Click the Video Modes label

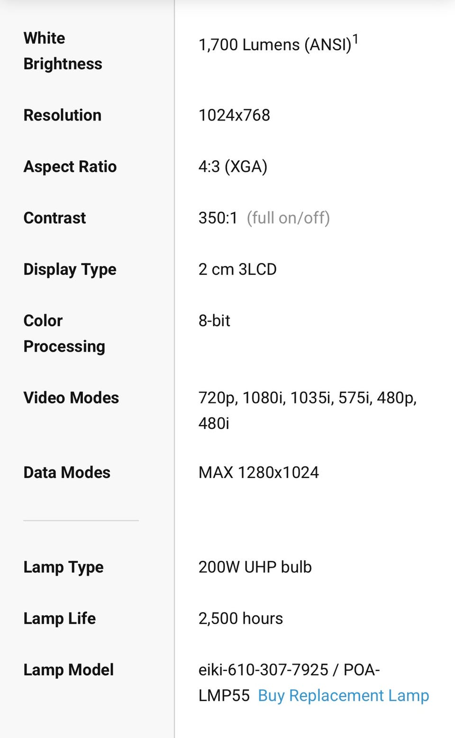pyautogui.click(x=71, y=398)
